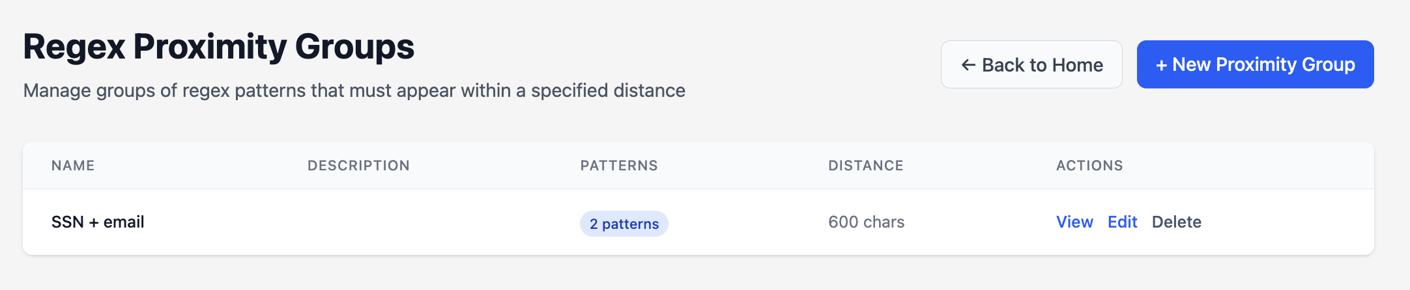Click the plus icon on New Proximity Group
The height and width of the screenshot is (290, 1410).
click(1161, 65)
